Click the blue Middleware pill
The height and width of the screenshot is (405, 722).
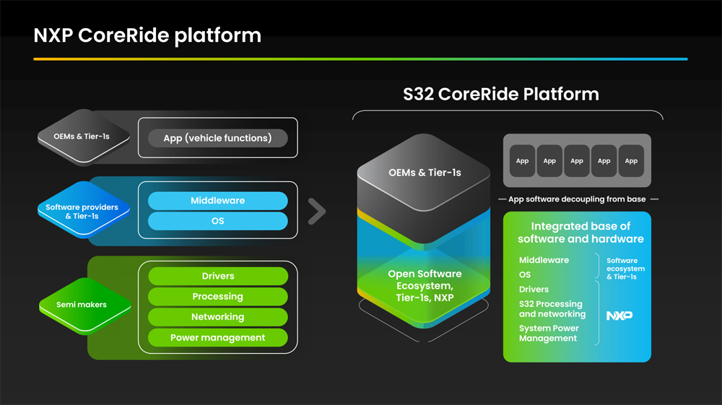(218, 201)
